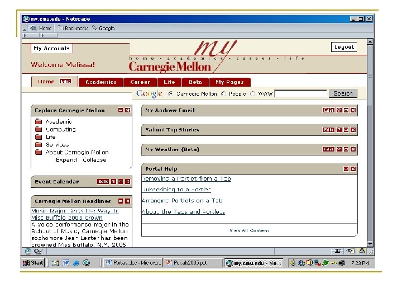Viewport: 402px width, 302px height.
Task: Minimize the Event Calendar portlet
Action: [x=121, y=182]
